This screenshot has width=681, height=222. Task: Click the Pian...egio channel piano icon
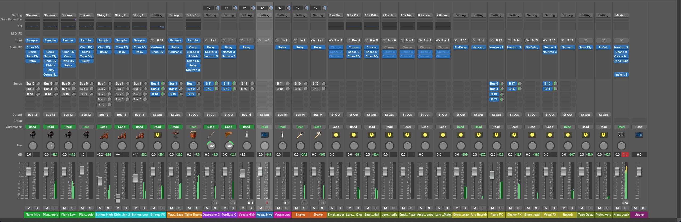(x=86, y=135)
